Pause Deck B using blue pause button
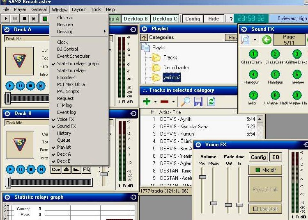The width and height of the screenshot is (308, 220). point(21,170)
